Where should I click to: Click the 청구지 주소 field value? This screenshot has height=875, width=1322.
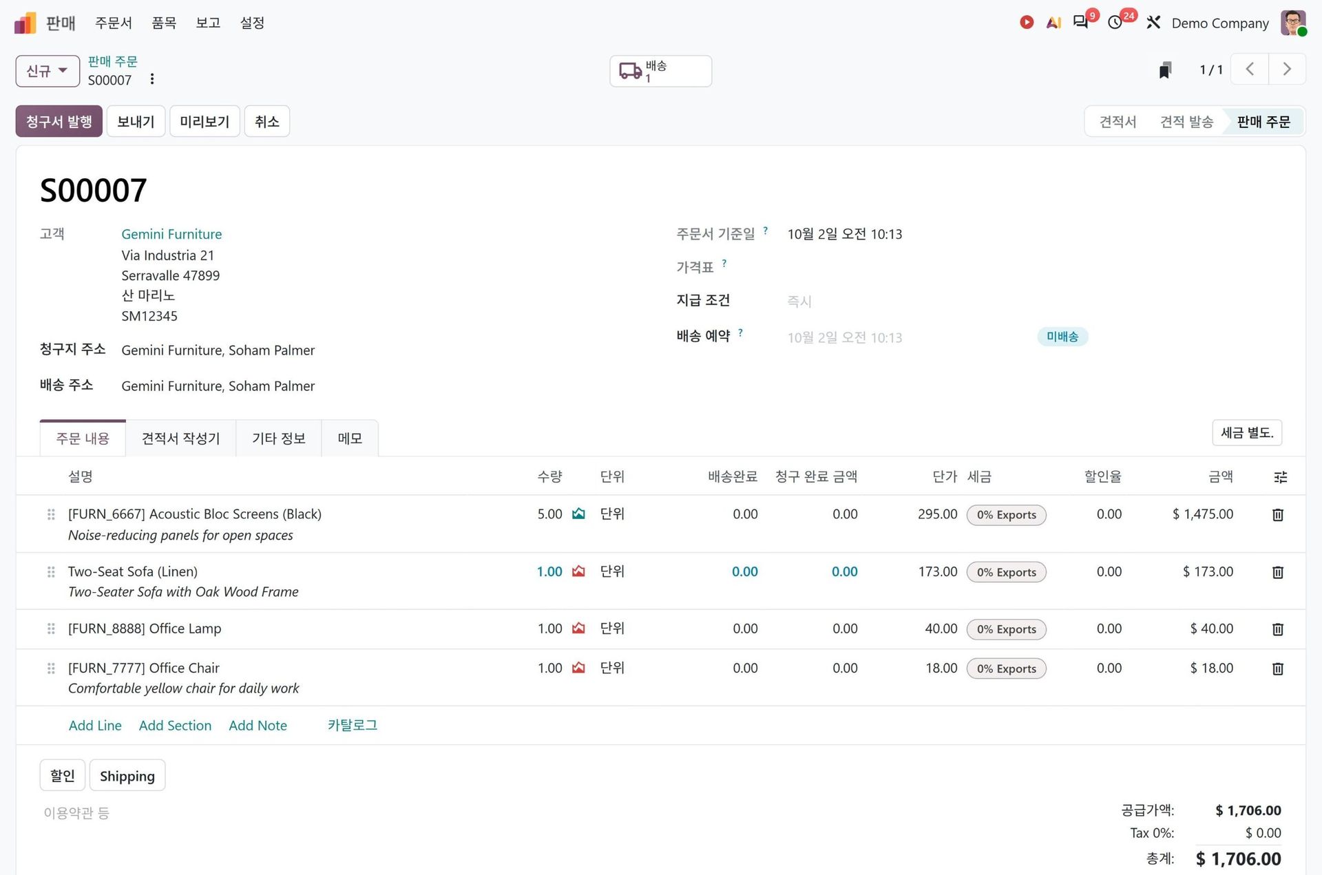(218, 350)
